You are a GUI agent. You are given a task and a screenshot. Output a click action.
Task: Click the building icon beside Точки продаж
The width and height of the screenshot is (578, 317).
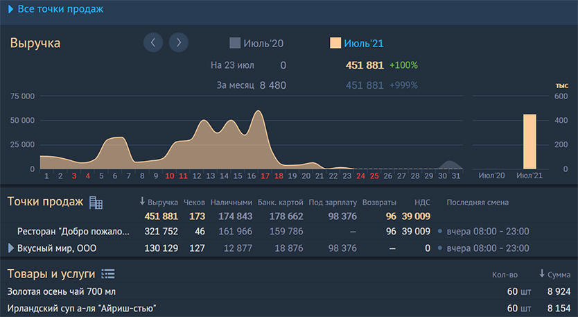(96, 203)
